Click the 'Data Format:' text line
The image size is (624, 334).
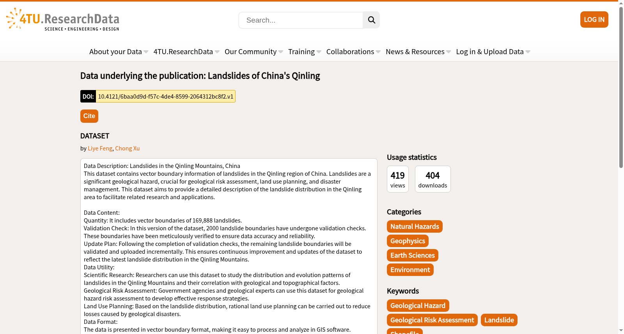point(101,322)
